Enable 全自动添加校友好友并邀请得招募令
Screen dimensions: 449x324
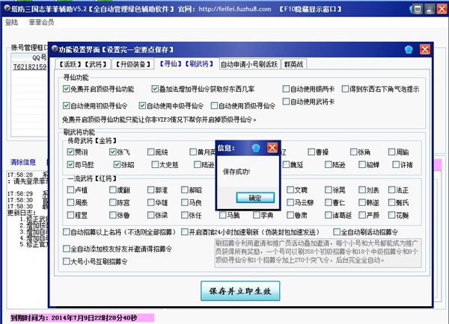coord(66,249)
